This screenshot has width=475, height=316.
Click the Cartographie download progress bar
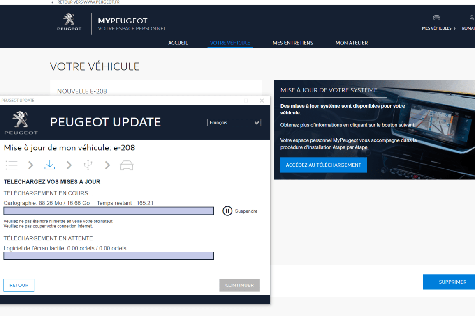coord(109,211)
